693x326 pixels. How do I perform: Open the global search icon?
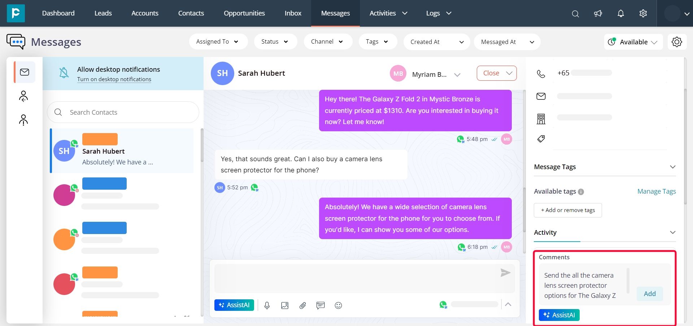tap(575, 14)
